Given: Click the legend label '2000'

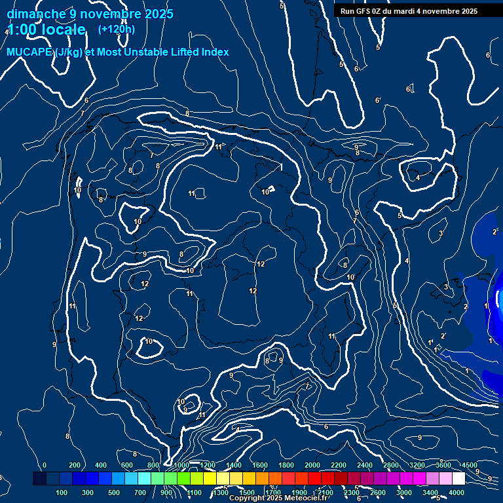Looking at the screenshot, I should 312,465.
